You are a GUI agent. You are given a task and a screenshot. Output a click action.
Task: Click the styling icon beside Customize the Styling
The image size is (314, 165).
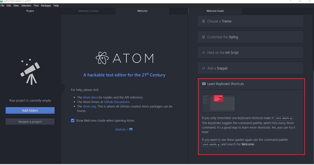click(x=203, y=37)
